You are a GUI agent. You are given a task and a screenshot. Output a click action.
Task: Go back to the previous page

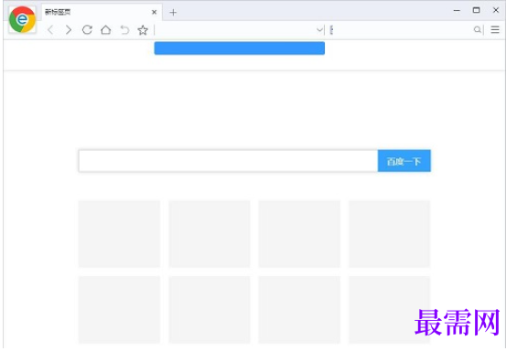(50, 30)
